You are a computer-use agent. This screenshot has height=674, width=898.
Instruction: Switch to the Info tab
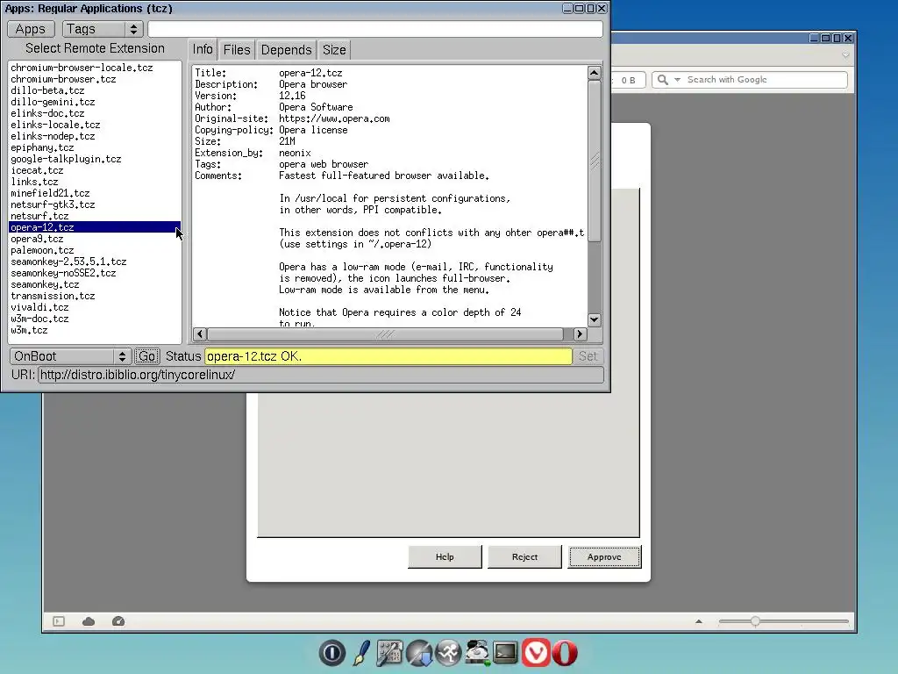(203, 50)
